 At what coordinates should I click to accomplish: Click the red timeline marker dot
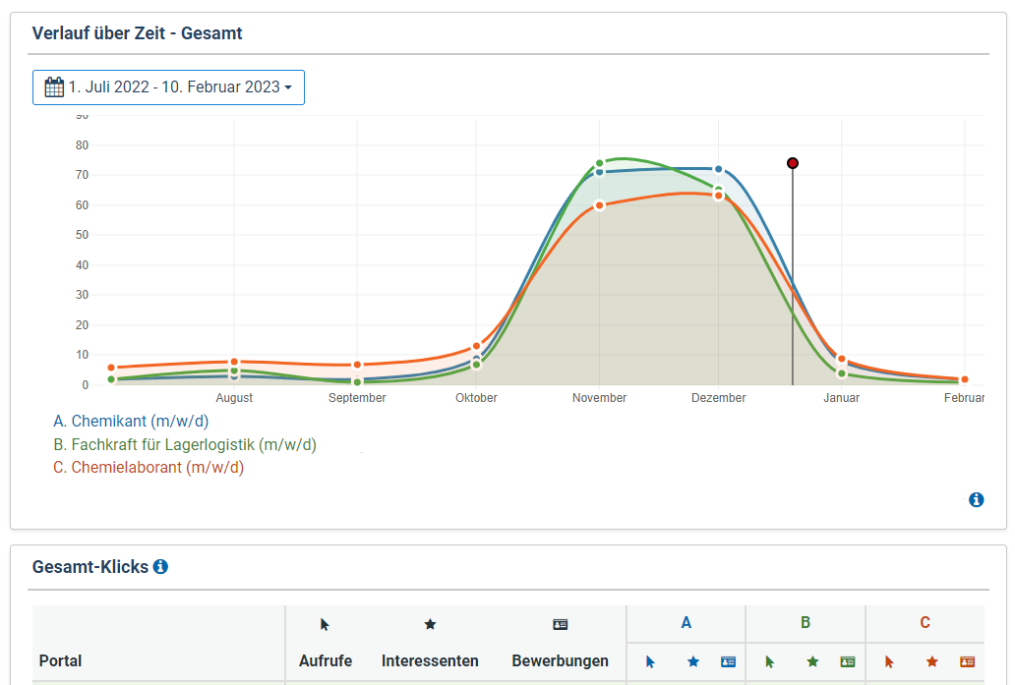click(x=792, y=163)
